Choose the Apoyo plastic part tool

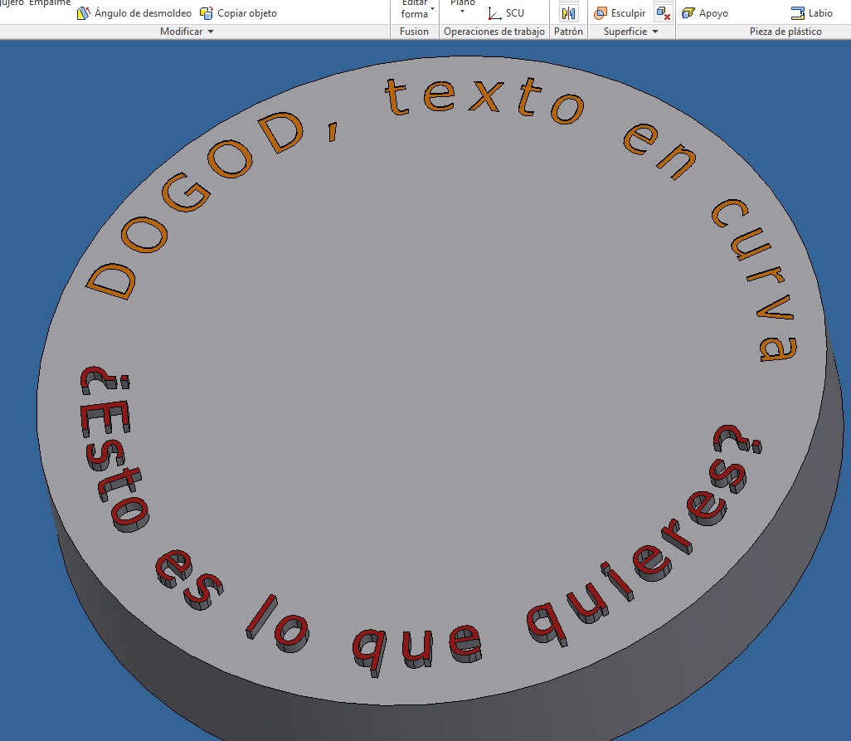click(705, 13)
